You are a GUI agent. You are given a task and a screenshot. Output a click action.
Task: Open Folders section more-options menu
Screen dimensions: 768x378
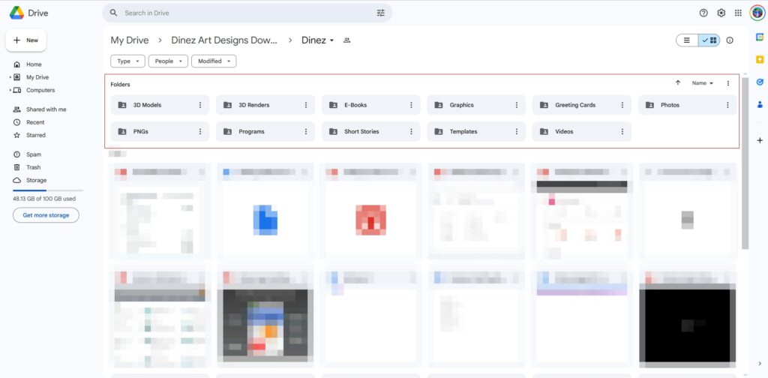(727, 83)
